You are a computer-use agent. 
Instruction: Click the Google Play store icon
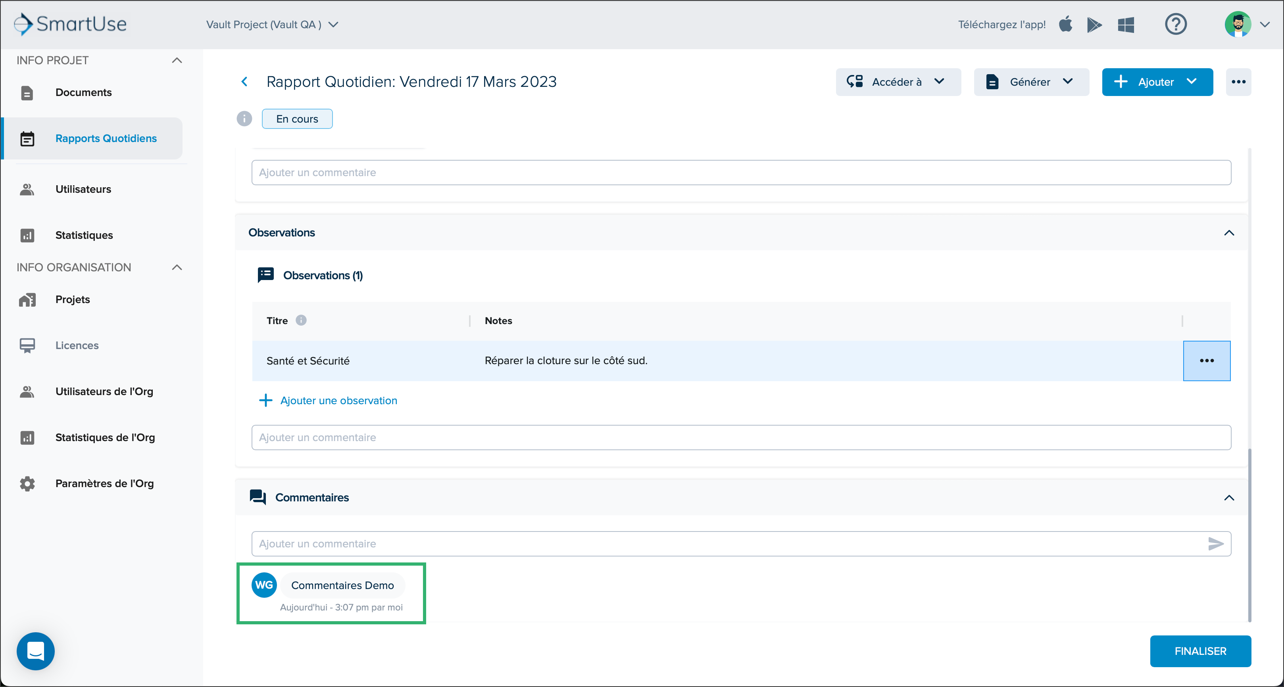point(1095,25)
